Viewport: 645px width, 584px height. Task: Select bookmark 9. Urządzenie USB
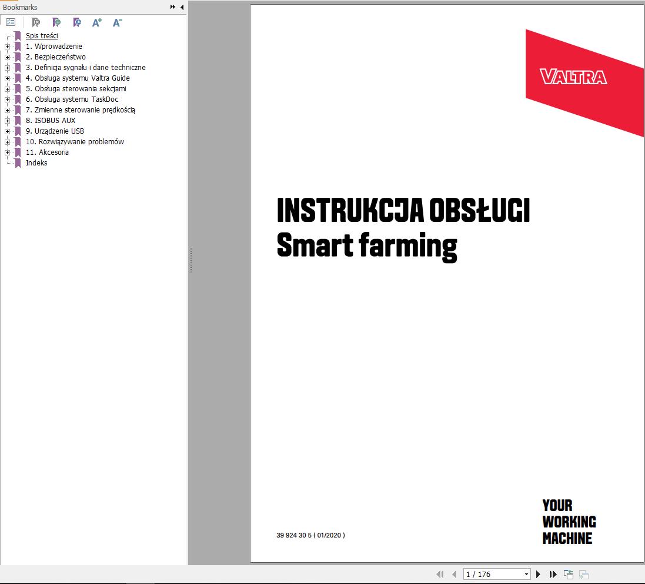click(55, 131)
